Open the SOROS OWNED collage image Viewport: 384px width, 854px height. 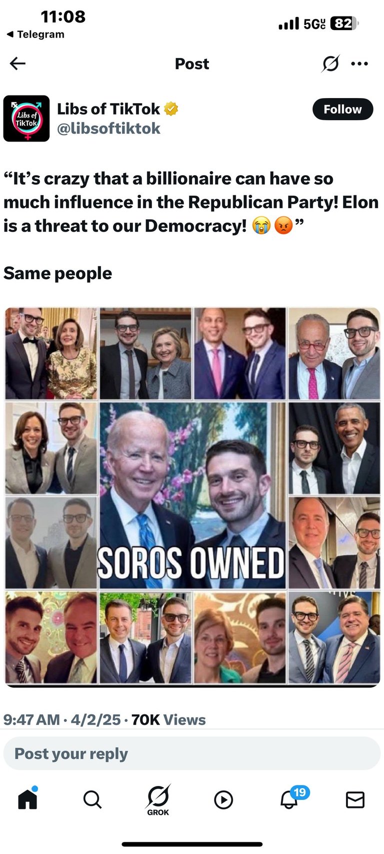pyautogui.click(x=192, y=496)
